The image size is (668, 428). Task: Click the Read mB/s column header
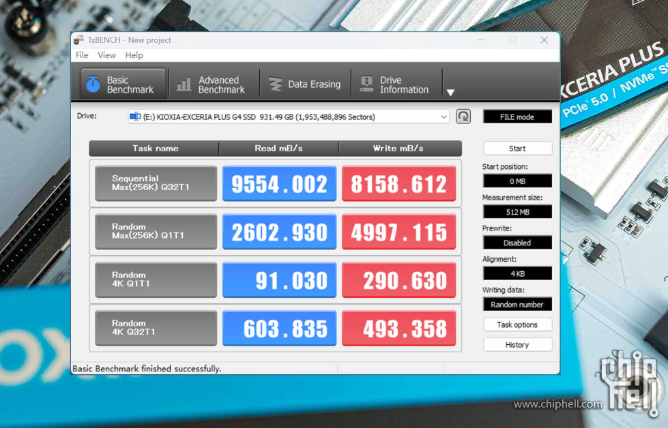278,149
